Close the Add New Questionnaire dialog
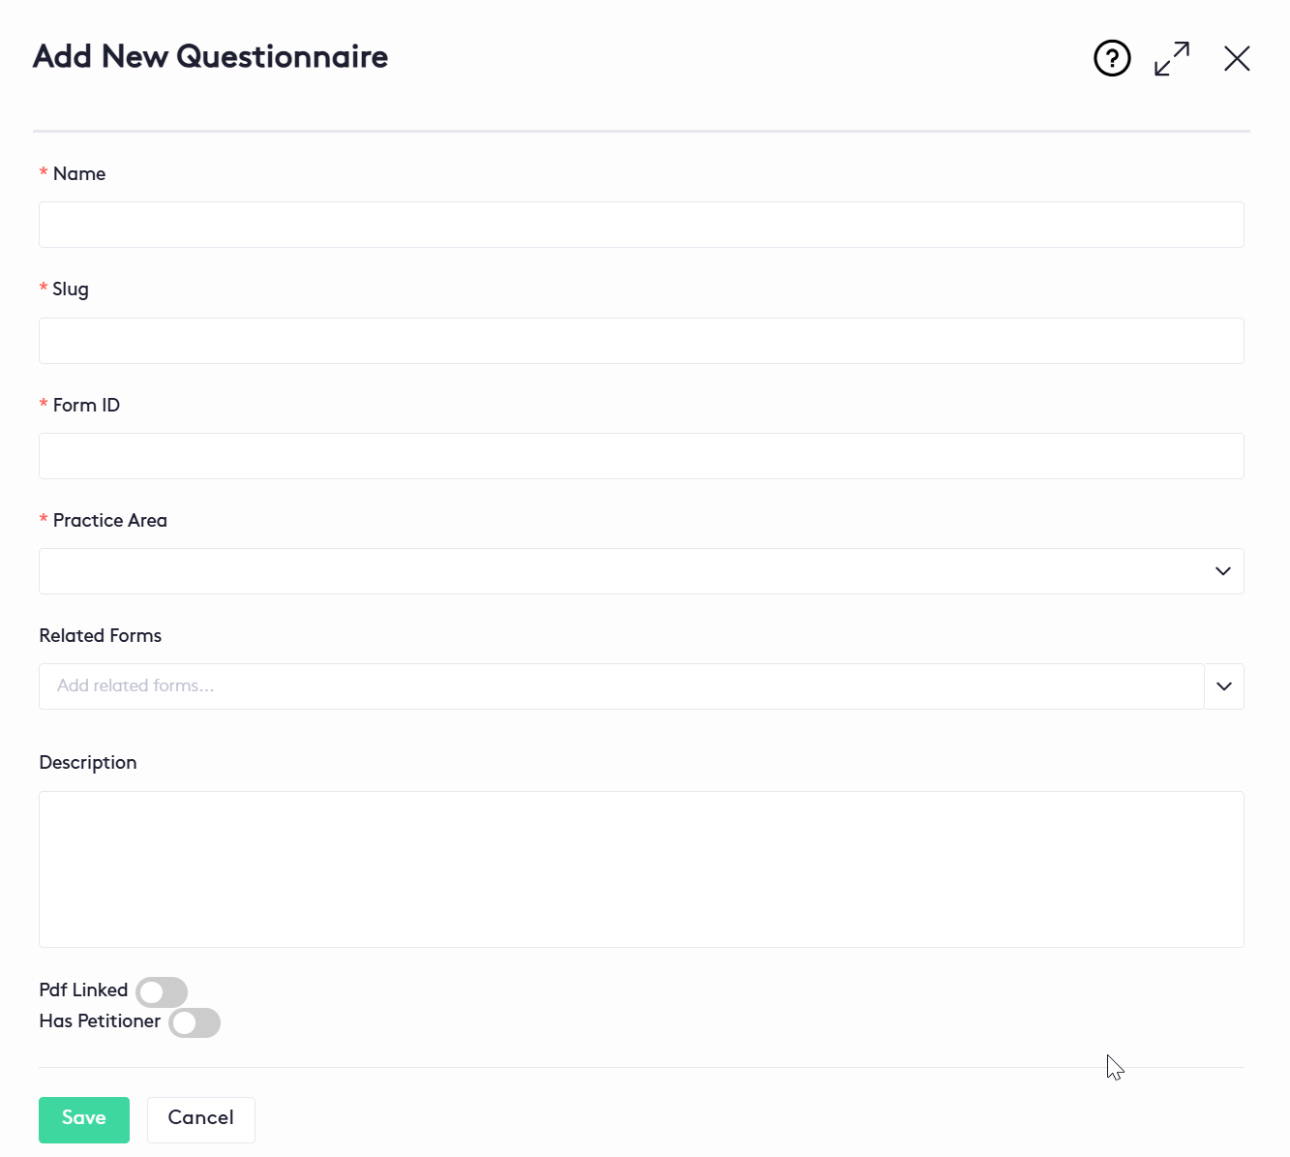 [1237, 58]
